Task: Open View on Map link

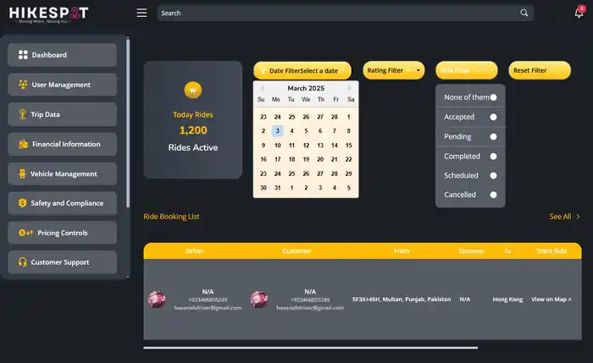Action: tap(551, 300)
